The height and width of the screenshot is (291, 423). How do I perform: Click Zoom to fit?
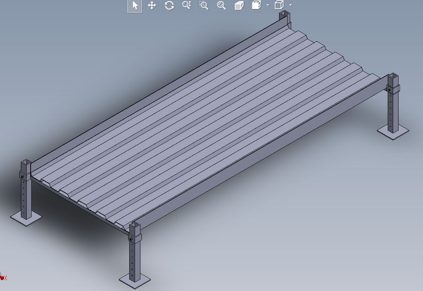click(x=221, y=5)
